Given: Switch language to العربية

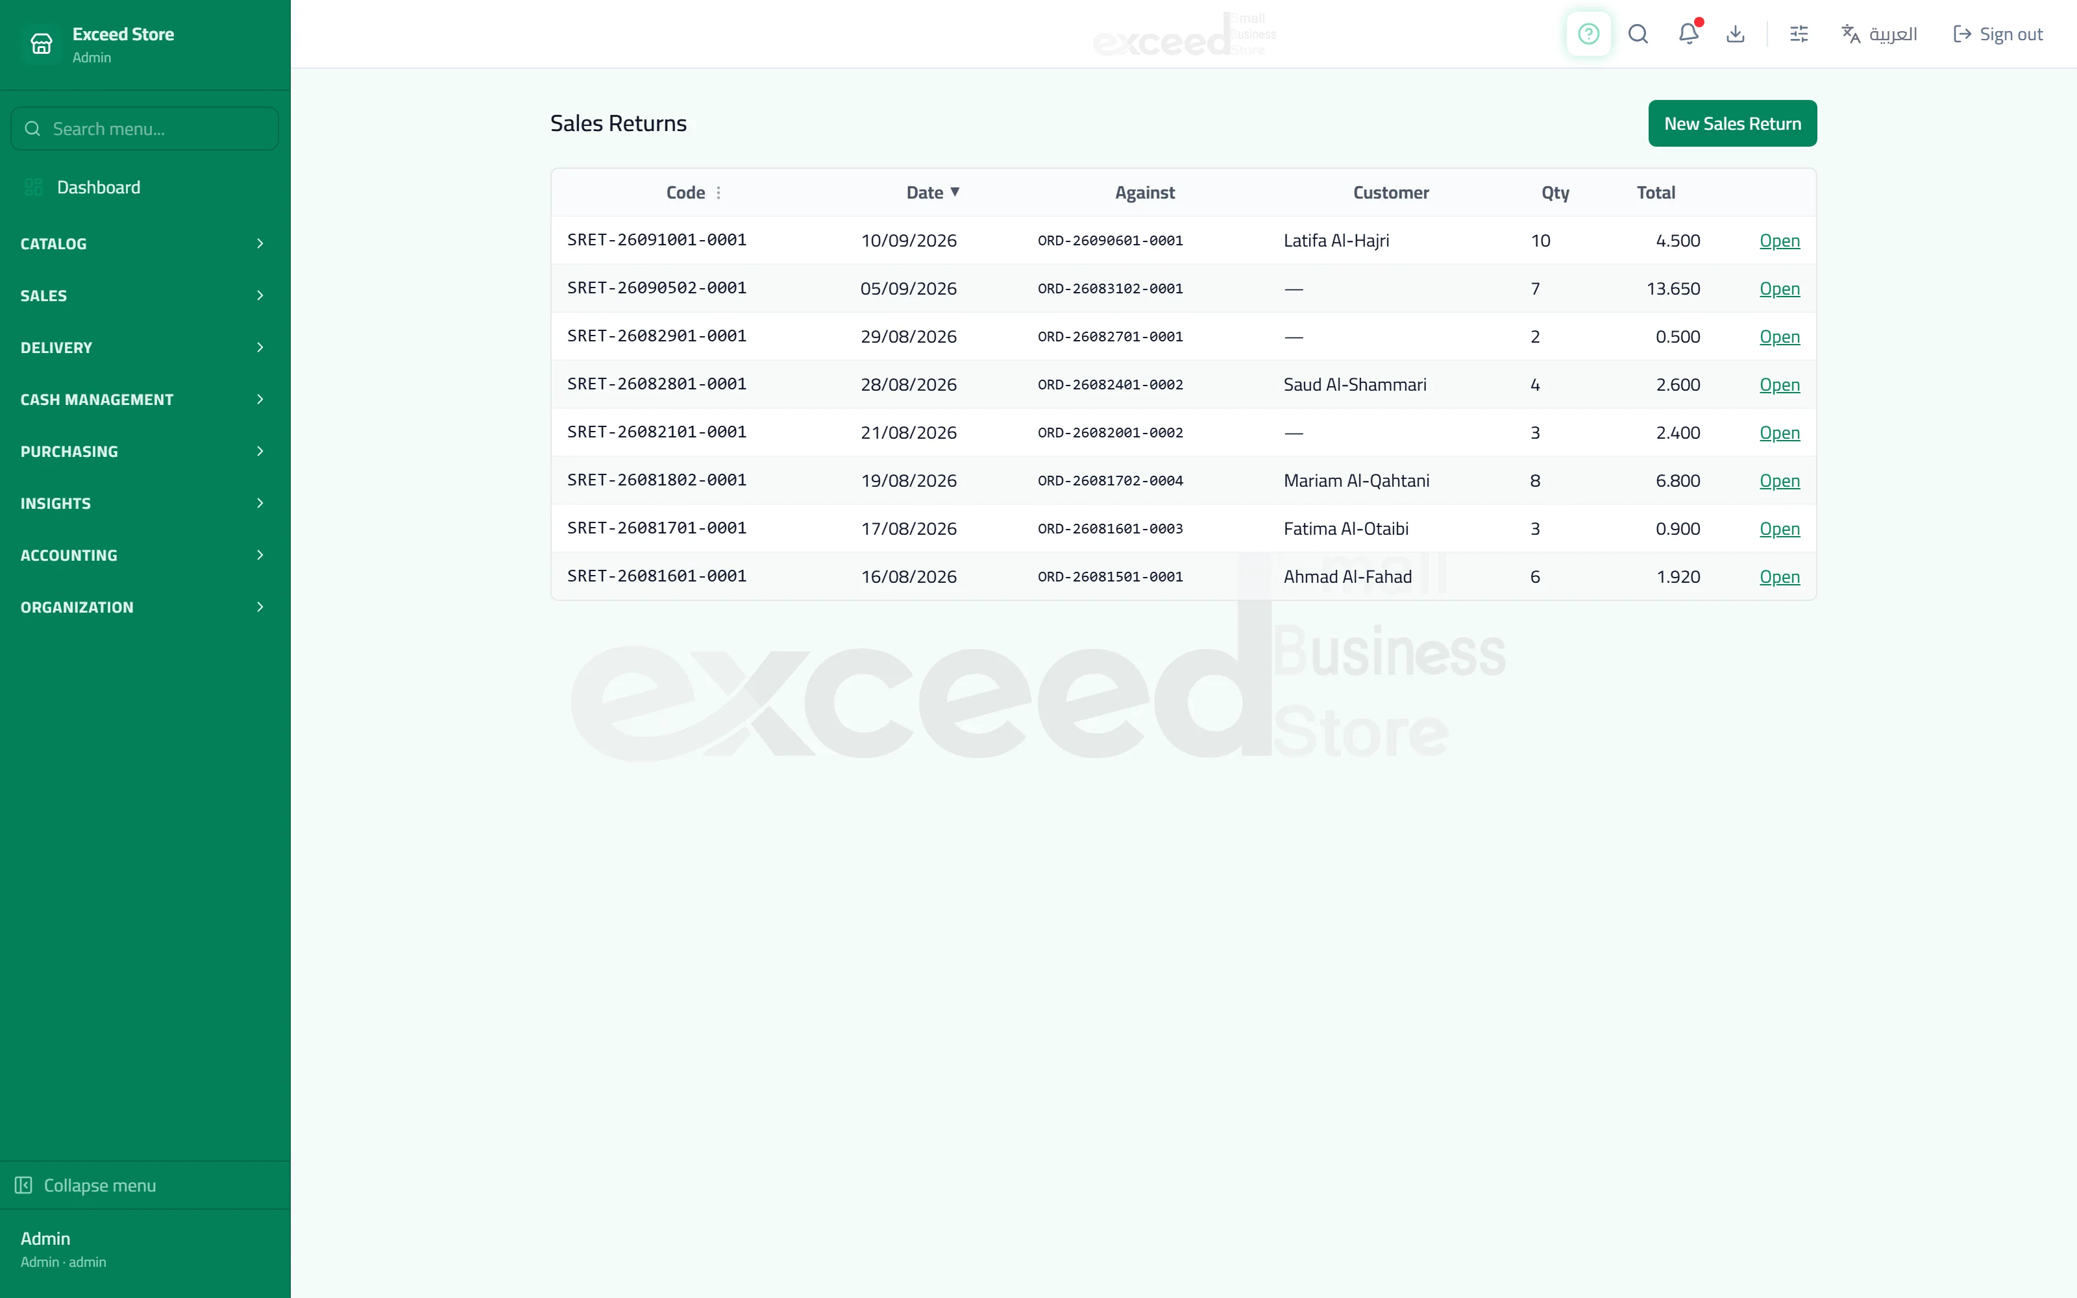Looking at the screenshot, I should [x=1880, y=34].
